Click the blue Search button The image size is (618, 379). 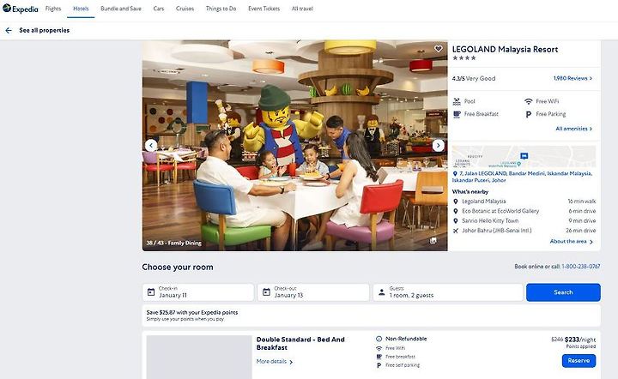coord(563,292)
